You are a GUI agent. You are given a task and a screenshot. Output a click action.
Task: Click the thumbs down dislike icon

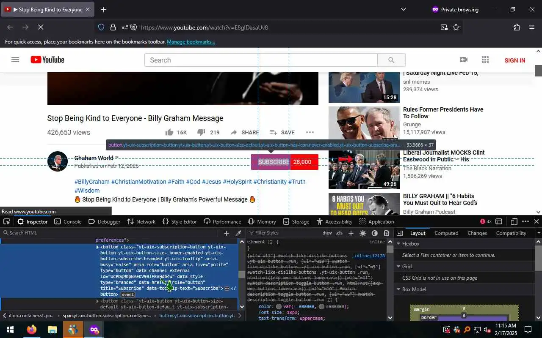tap(201, 132)
